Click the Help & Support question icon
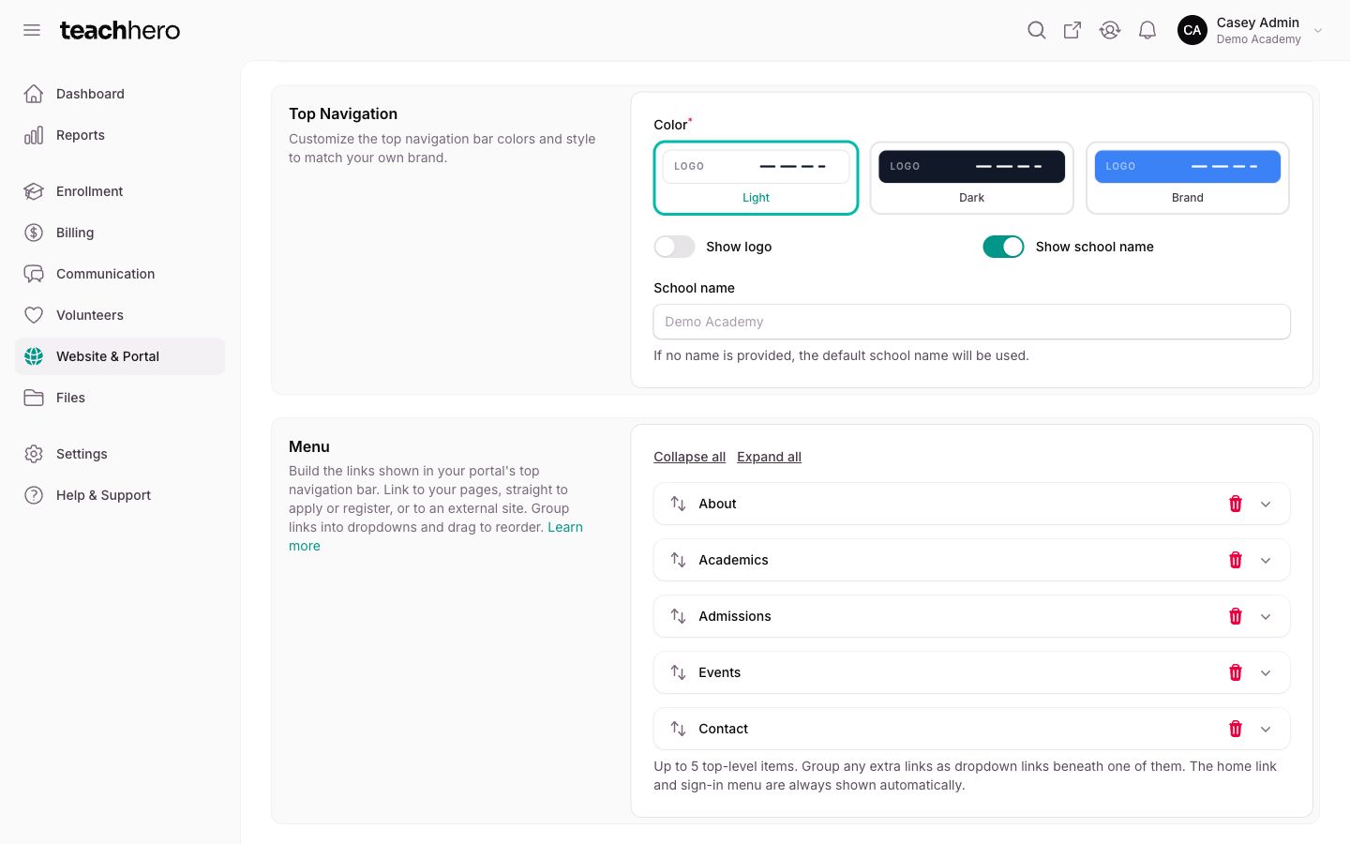This screenshot has height=844, width=1350. coord(34,495)
